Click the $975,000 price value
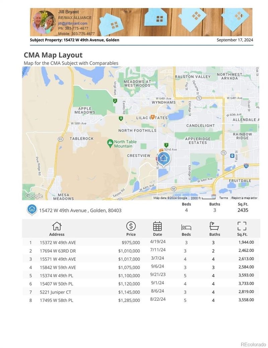 (x=131, y=243)
